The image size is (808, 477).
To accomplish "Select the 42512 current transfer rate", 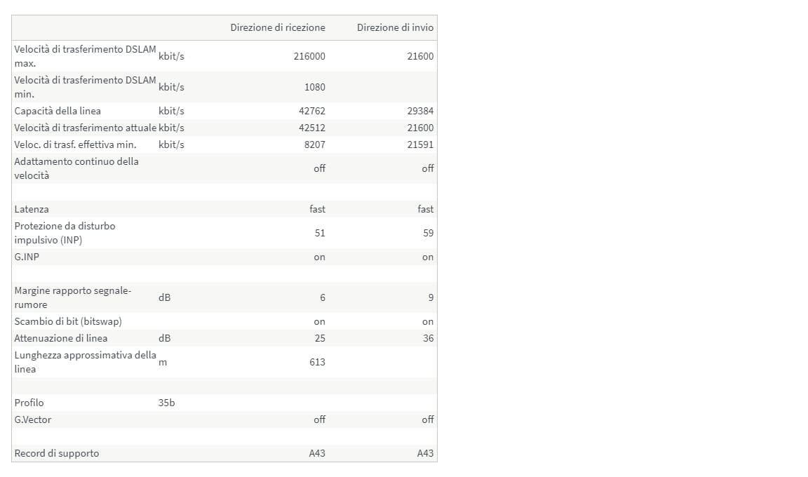I will coord(312,128).
